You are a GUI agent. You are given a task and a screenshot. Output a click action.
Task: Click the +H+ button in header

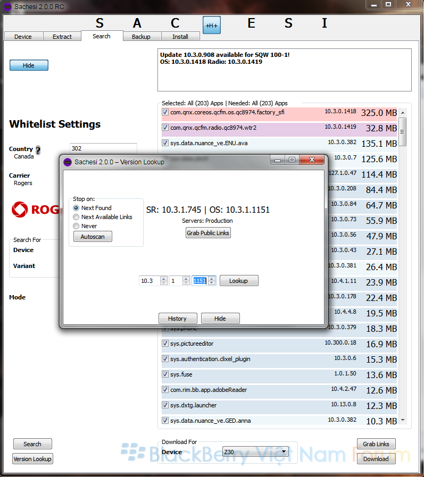click(212, 25)
